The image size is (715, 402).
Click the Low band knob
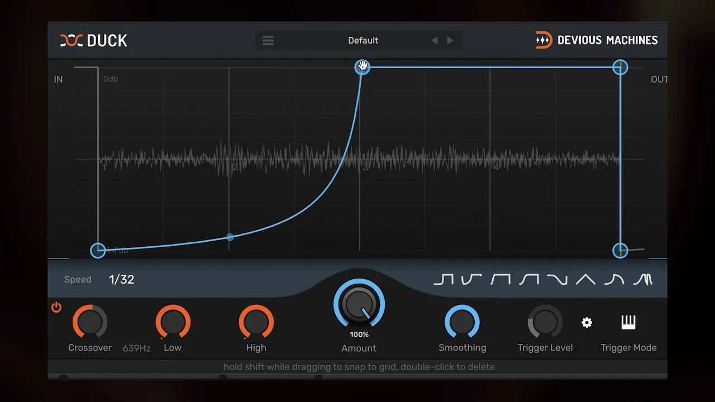173,322
